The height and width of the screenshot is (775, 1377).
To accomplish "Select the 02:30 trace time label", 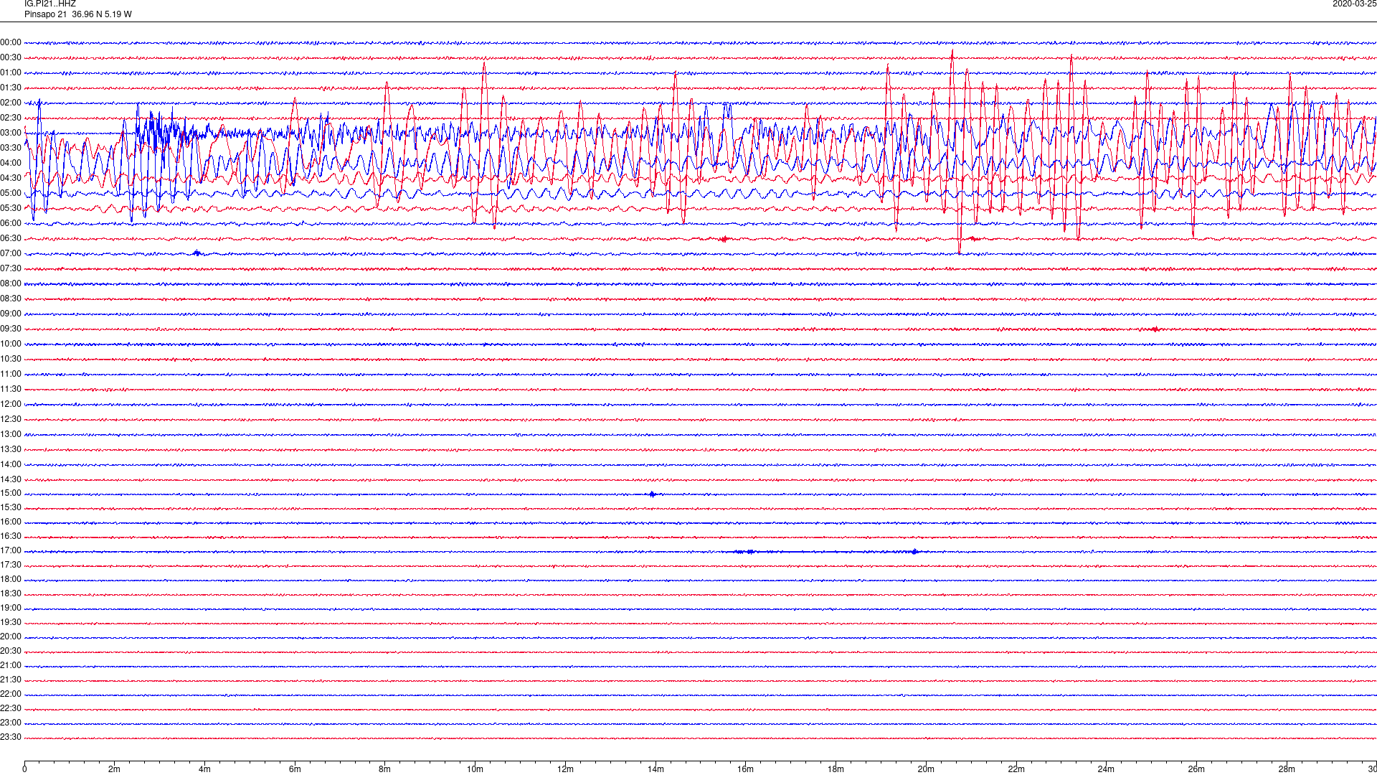I will 11,118.
